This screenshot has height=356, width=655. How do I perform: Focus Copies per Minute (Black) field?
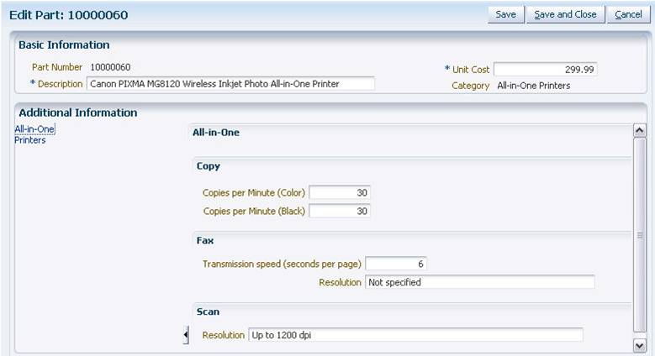340,212
